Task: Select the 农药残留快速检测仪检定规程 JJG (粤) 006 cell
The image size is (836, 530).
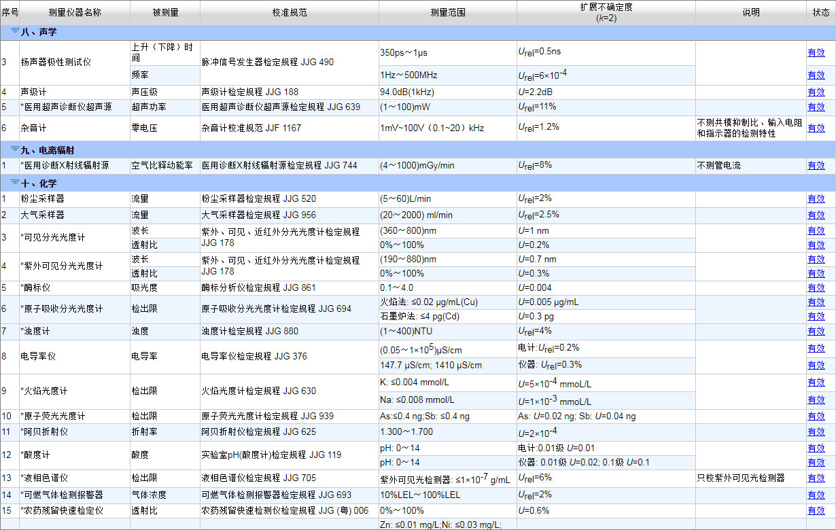Action: [289, 511]
